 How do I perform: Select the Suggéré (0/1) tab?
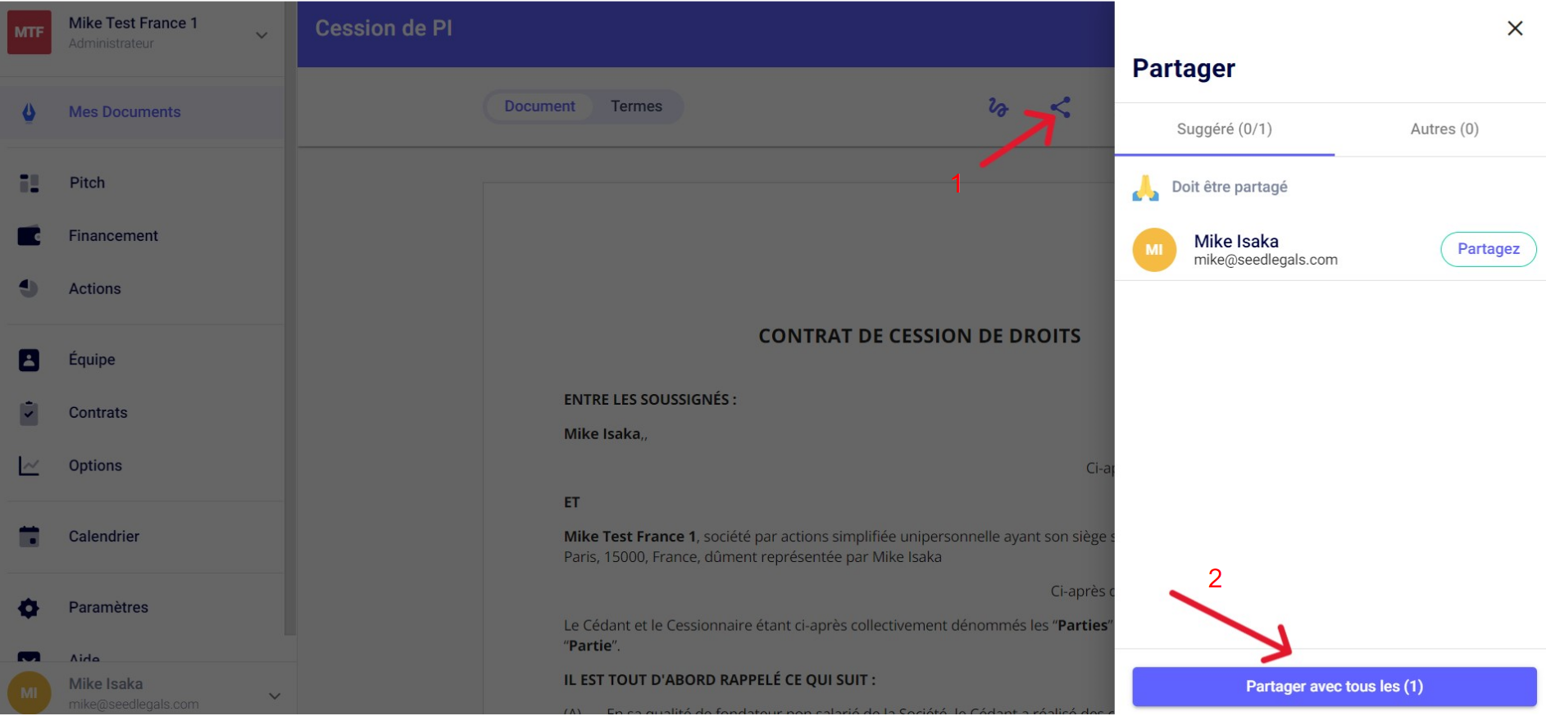coord(1224,129)
